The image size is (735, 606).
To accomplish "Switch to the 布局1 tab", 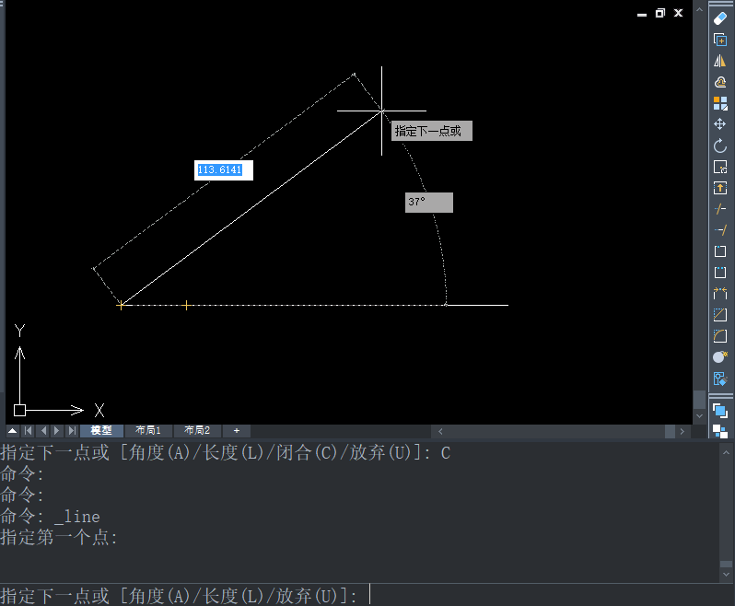I will pos(148,431).
